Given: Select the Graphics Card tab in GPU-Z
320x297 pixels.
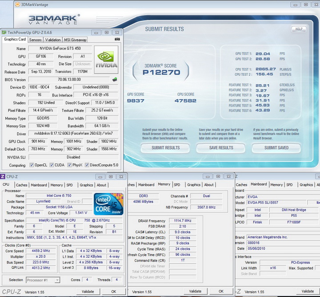Looking at the screenshot, I should click(x=15, y=39).
